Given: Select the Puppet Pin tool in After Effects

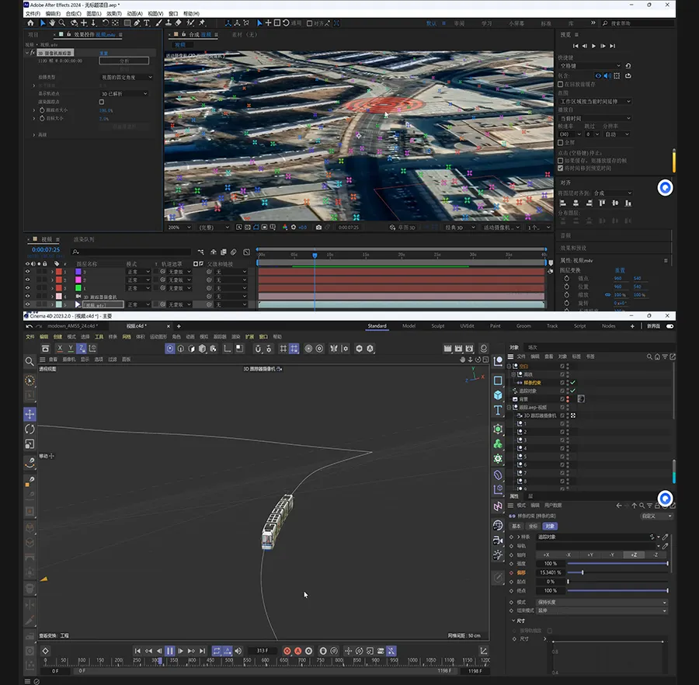Looking at the screenshot, I should (202, 23).
